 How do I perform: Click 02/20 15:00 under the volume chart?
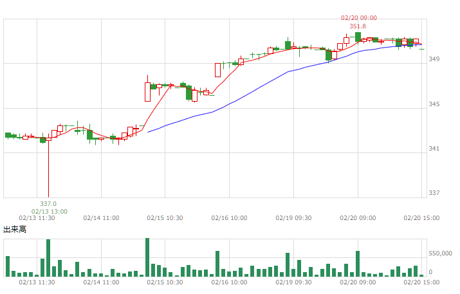pos(421,282)
